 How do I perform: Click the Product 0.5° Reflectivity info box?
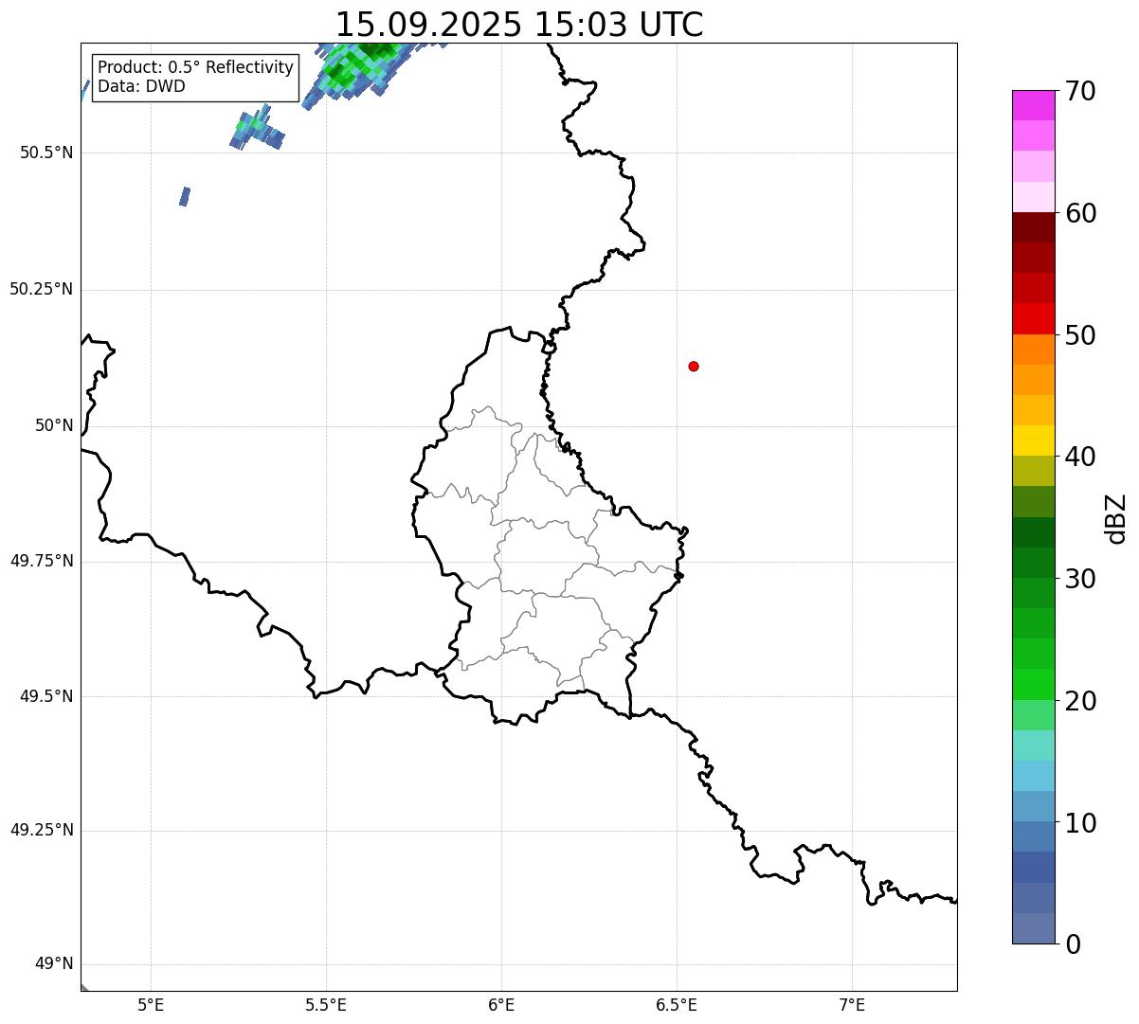(x=195, y=77)
